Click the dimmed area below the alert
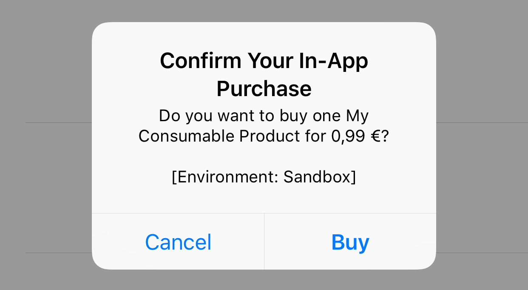This screenshot has height=290, width=528. pos(264,280)
